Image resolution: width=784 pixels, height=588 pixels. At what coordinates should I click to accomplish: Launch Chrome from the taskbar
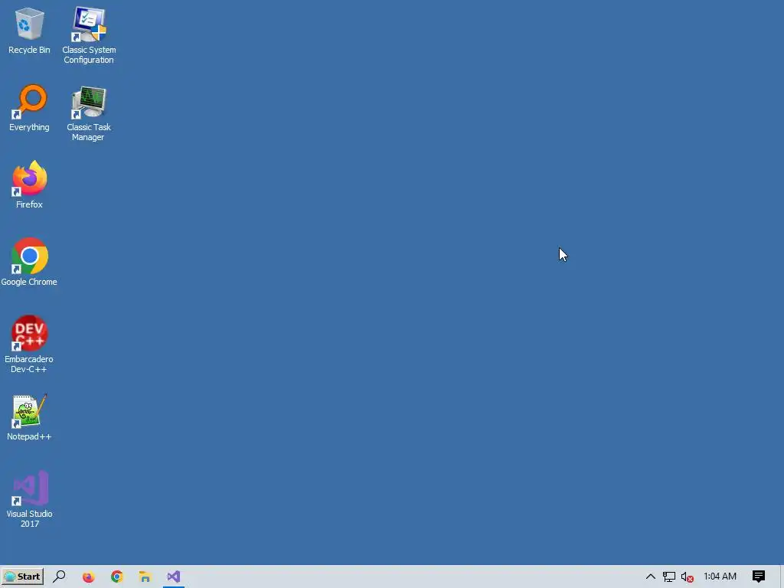[x=117, y=577]
